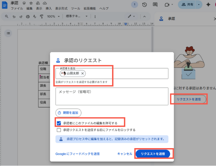Open the 100% zoom dropdown
This screenshot has height=166, width=216.
point(53,17)
